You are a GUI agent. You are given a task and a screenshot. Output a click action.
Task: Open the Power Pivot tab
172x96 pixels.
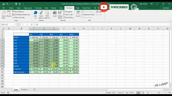click(x=87, y=8)
